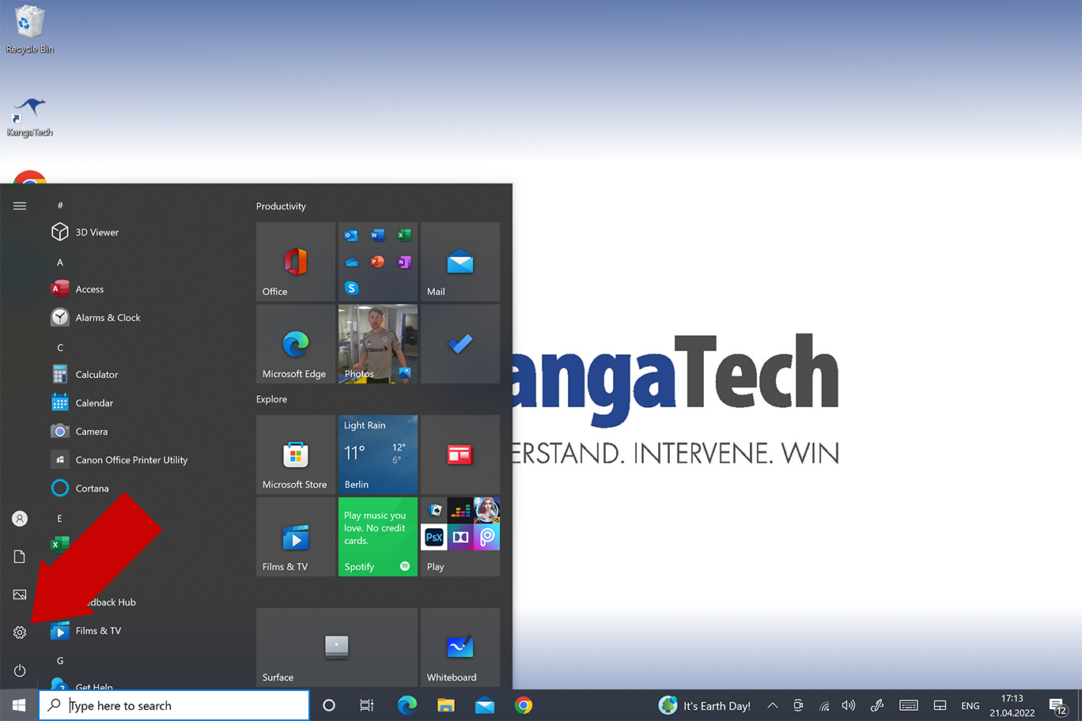
Task: Open touch keyboard tray icon
Action: click(x=909, y=705)
